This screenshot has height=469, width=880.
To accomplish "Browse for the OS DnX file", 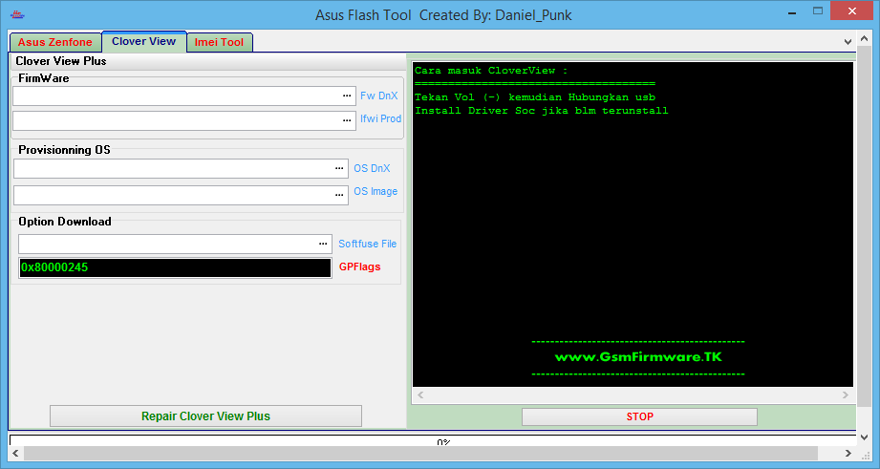I will pyautogui.click(x=339, y=168).
